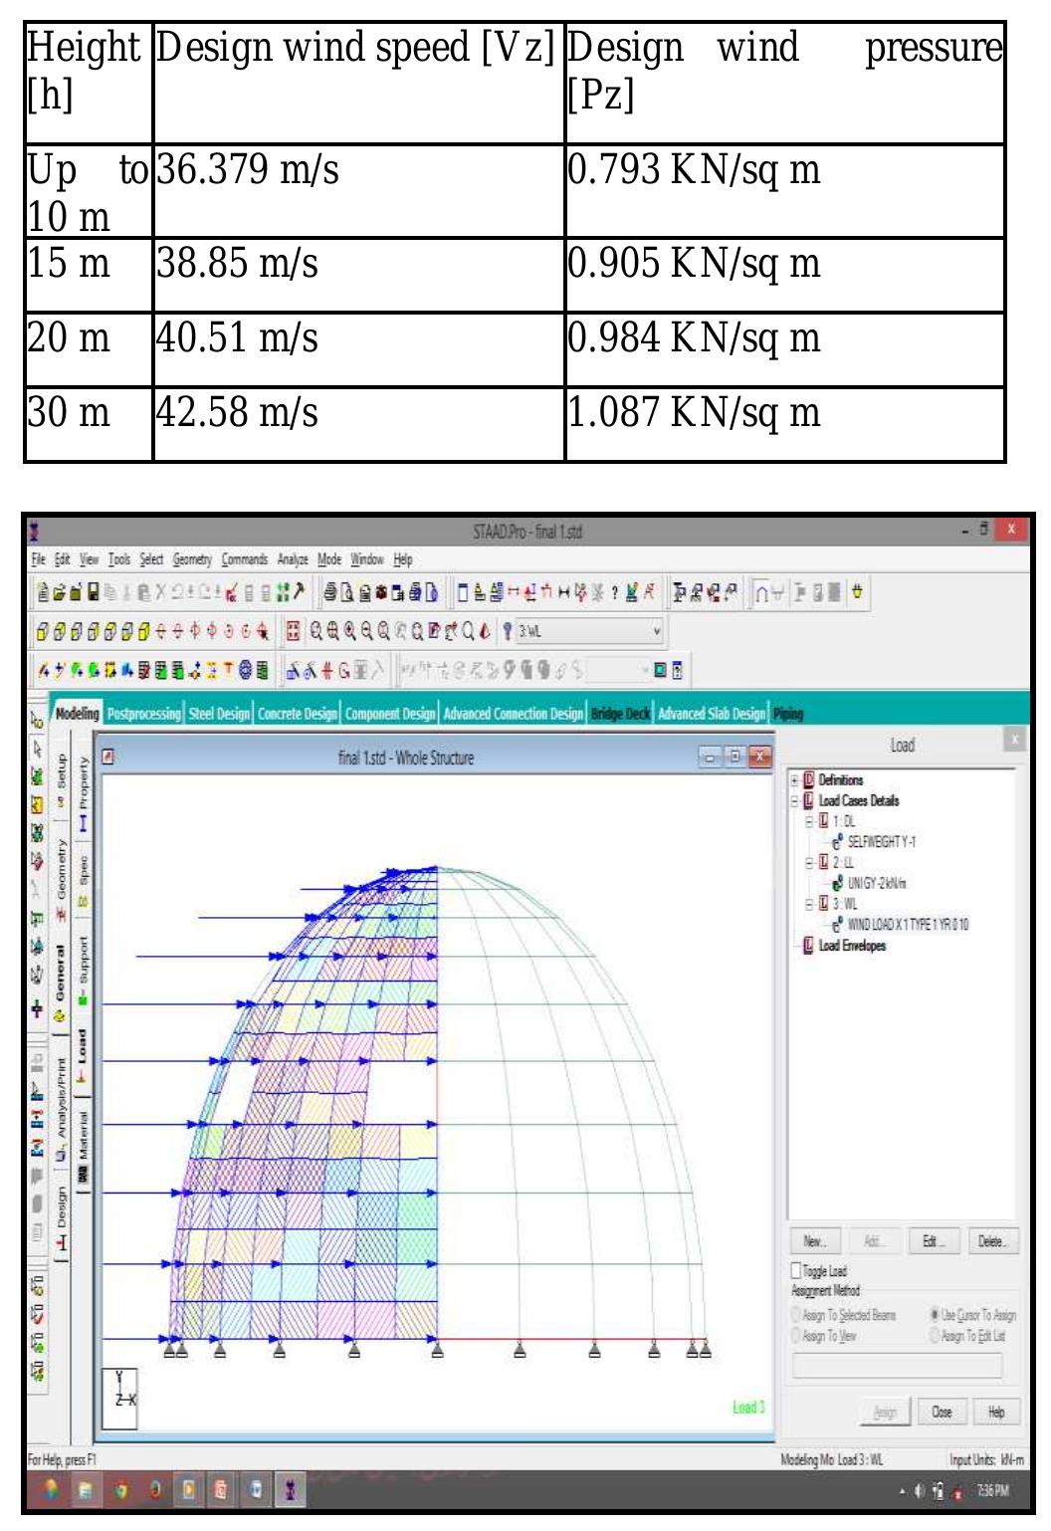Image resolution: width=1051 pixels, height=1531 pixels.
Task: Open the Commands menu
Action: pyautogui.click(x=247, y=558)
